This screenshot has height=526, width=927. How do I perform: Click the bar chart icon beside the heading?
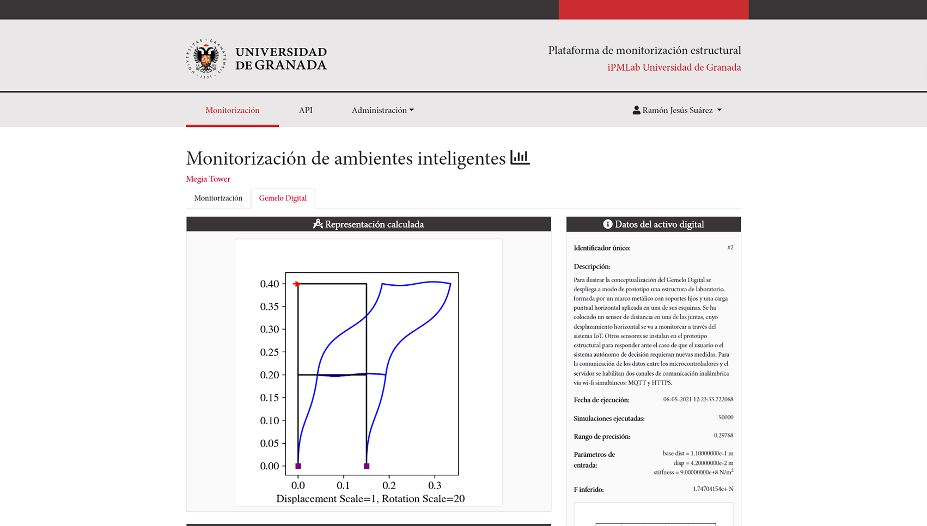(x=520, y=158)
